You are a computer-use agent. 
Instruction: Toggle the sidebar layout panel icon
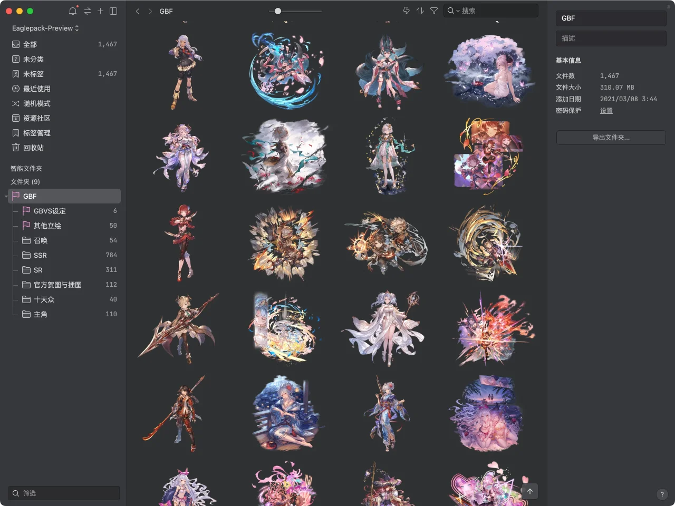pyautogui.click(x=113, y=11)
